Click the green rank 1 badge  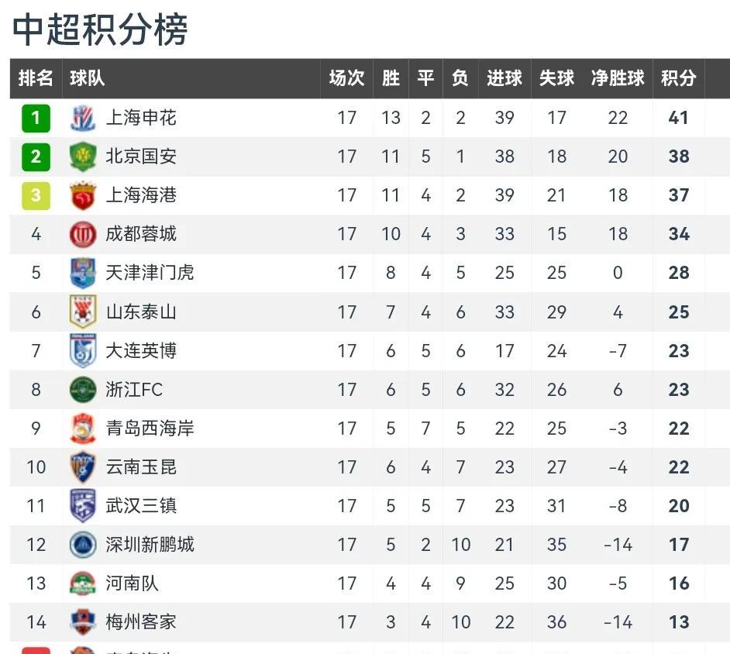pyautogui.click(x=36, y=118)
